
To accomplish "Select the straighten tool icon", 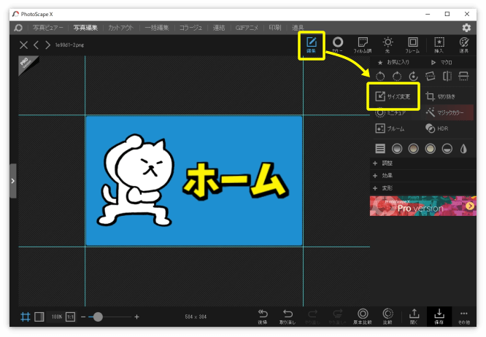I will coord(431,76).
